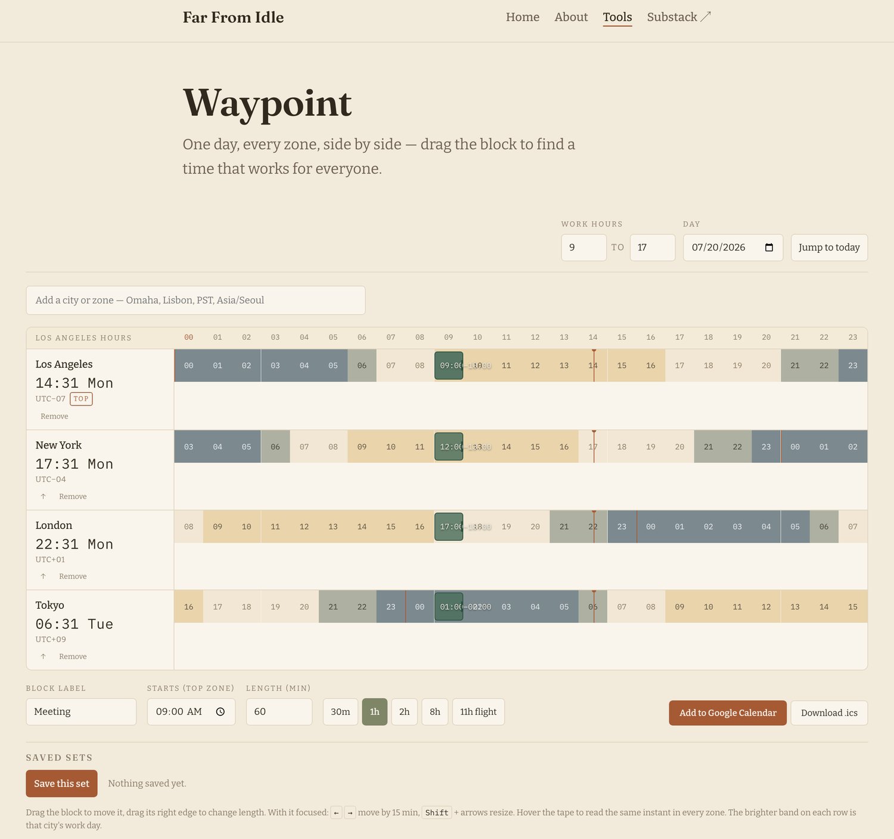
Task: Edit the Block Label field Meeting
Action: [x=81, y=711]
